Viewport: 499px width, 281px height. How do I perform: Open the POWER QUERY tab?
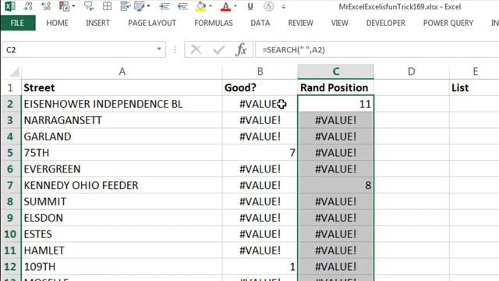pos(448,23)
